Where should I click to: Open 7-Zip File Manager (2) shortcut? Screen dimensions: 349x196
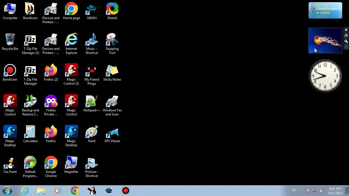coord(30,44)
